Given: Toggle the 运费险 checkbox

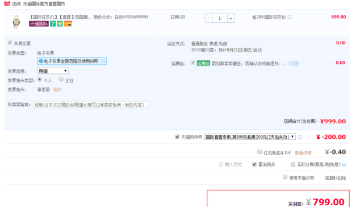Looking at the screenshot, I should pos(192,63).
